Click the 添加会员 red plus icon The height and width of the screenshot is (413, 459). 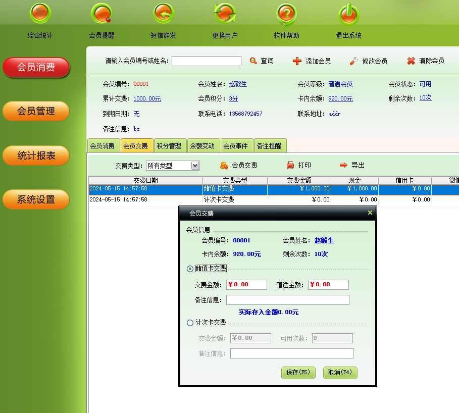[297, 61]
